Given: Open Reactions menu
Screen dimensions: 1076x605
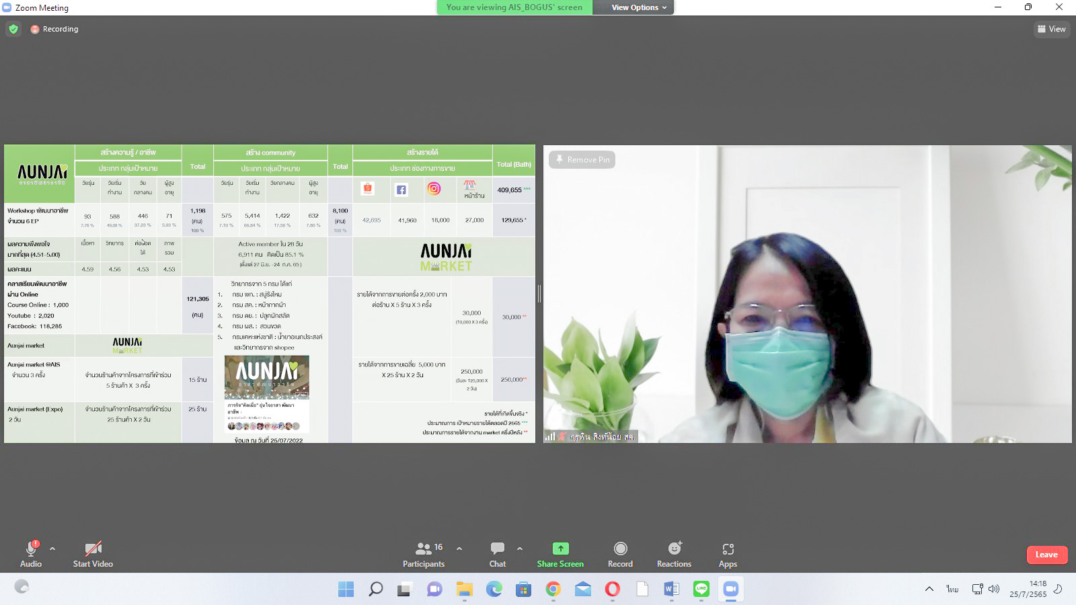Looking at the screenshot, I should click(x=674, y=555).
